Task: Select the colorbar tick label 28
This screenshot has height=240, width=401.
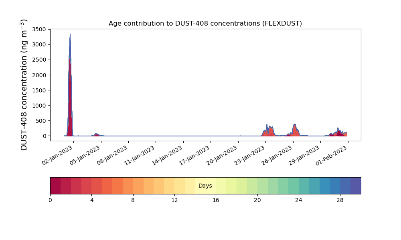Action: pos(340,200)
